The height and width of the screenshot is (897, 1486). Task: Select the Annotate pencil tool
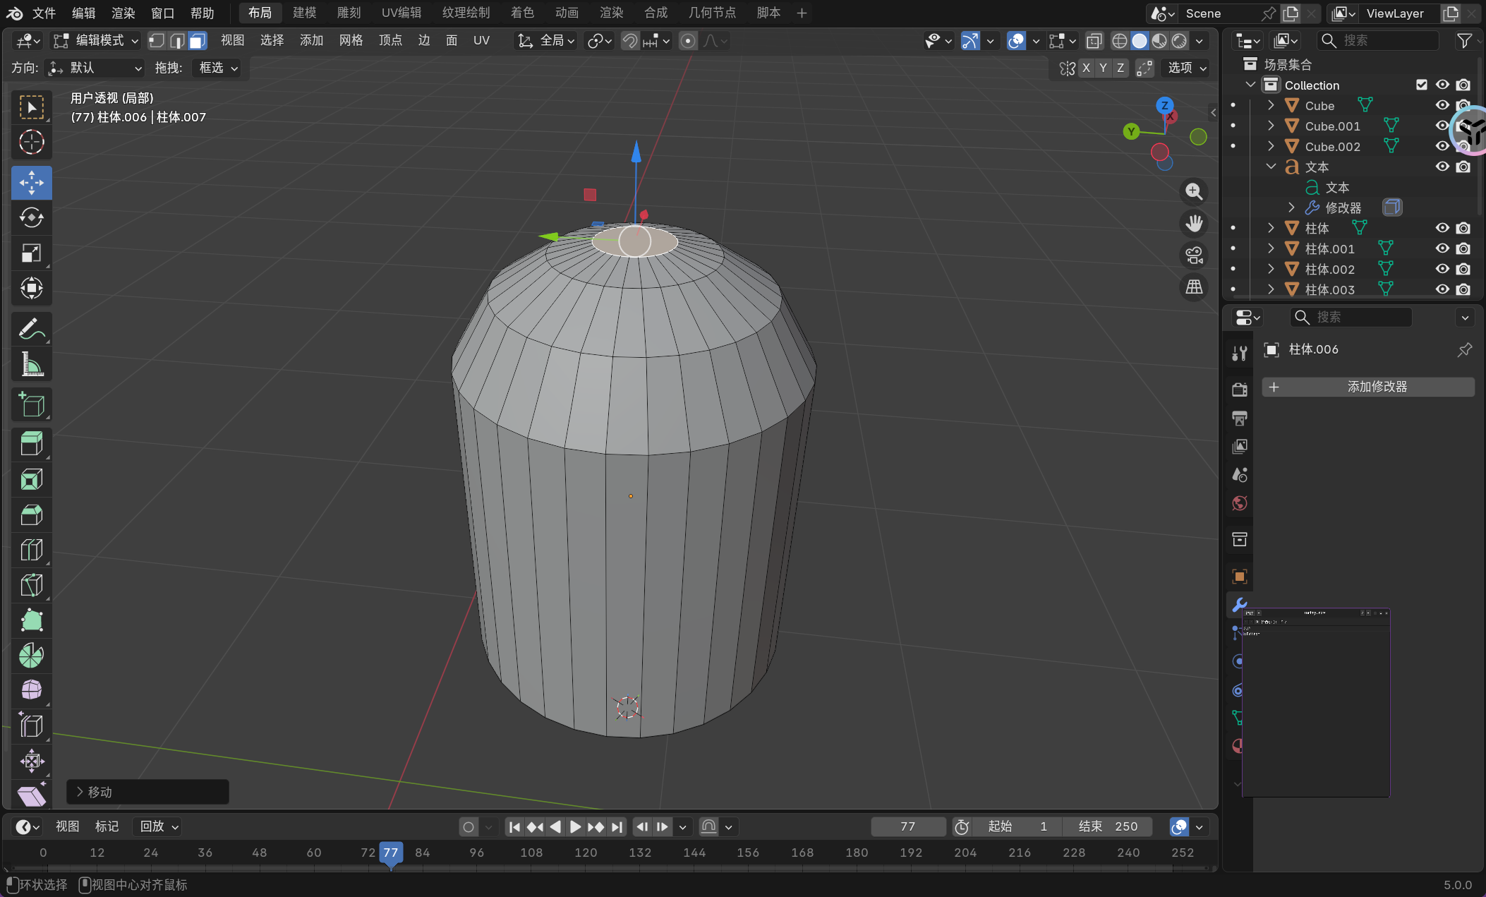click(31, 328)
